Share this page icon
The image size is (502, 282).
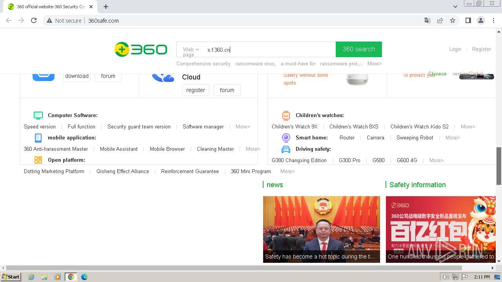(x=440, y=20)
